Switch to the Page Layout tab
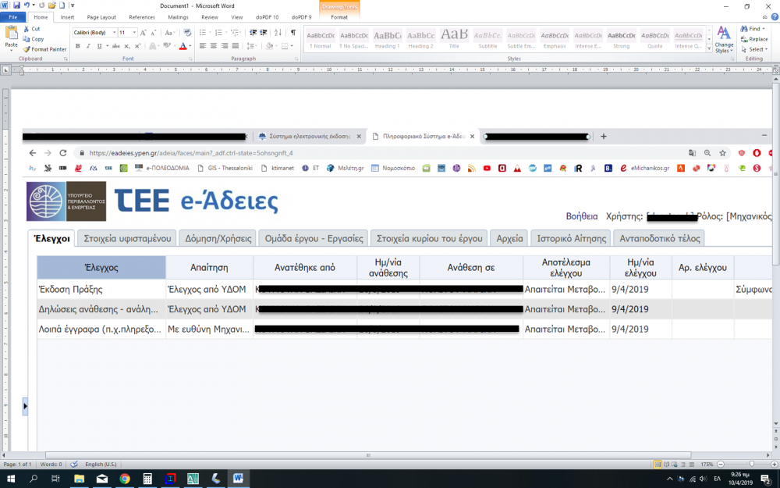The image size is (780, 488). point(101,16)
